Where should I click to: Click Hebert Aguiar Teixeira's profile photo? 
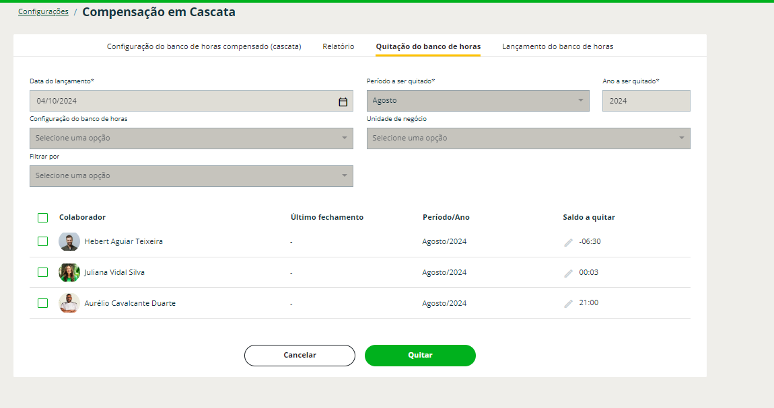point(69,241)
